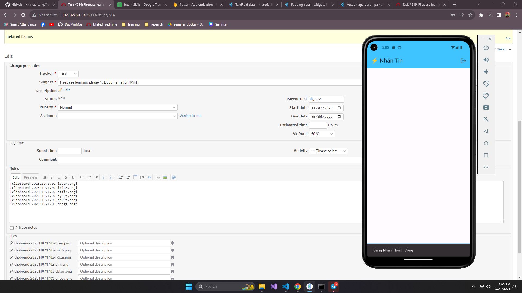
Task: Switch to the Preview tab in Notes
Action: [x=30, y=177]
